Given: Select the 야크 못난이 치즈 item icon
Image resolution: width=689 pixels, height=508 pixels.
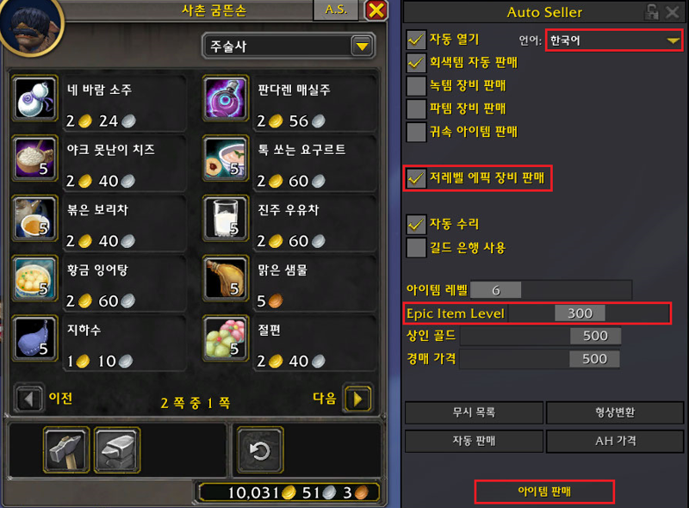Looking at the screenshot, I should (x=34, y=158).
